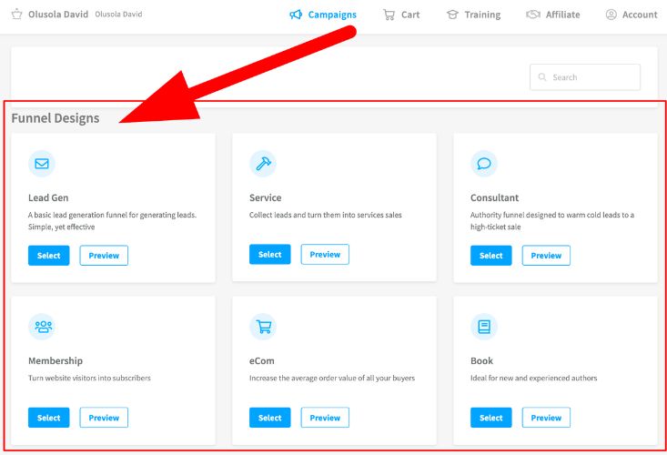Preview the eCom funnel

point(325,418)
